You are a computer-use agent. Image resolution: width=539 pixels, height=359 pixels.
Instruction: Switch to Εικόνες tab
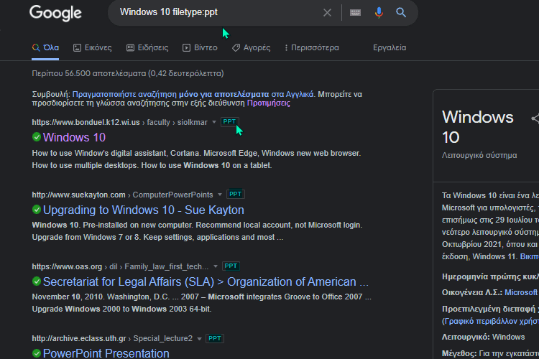93,48
